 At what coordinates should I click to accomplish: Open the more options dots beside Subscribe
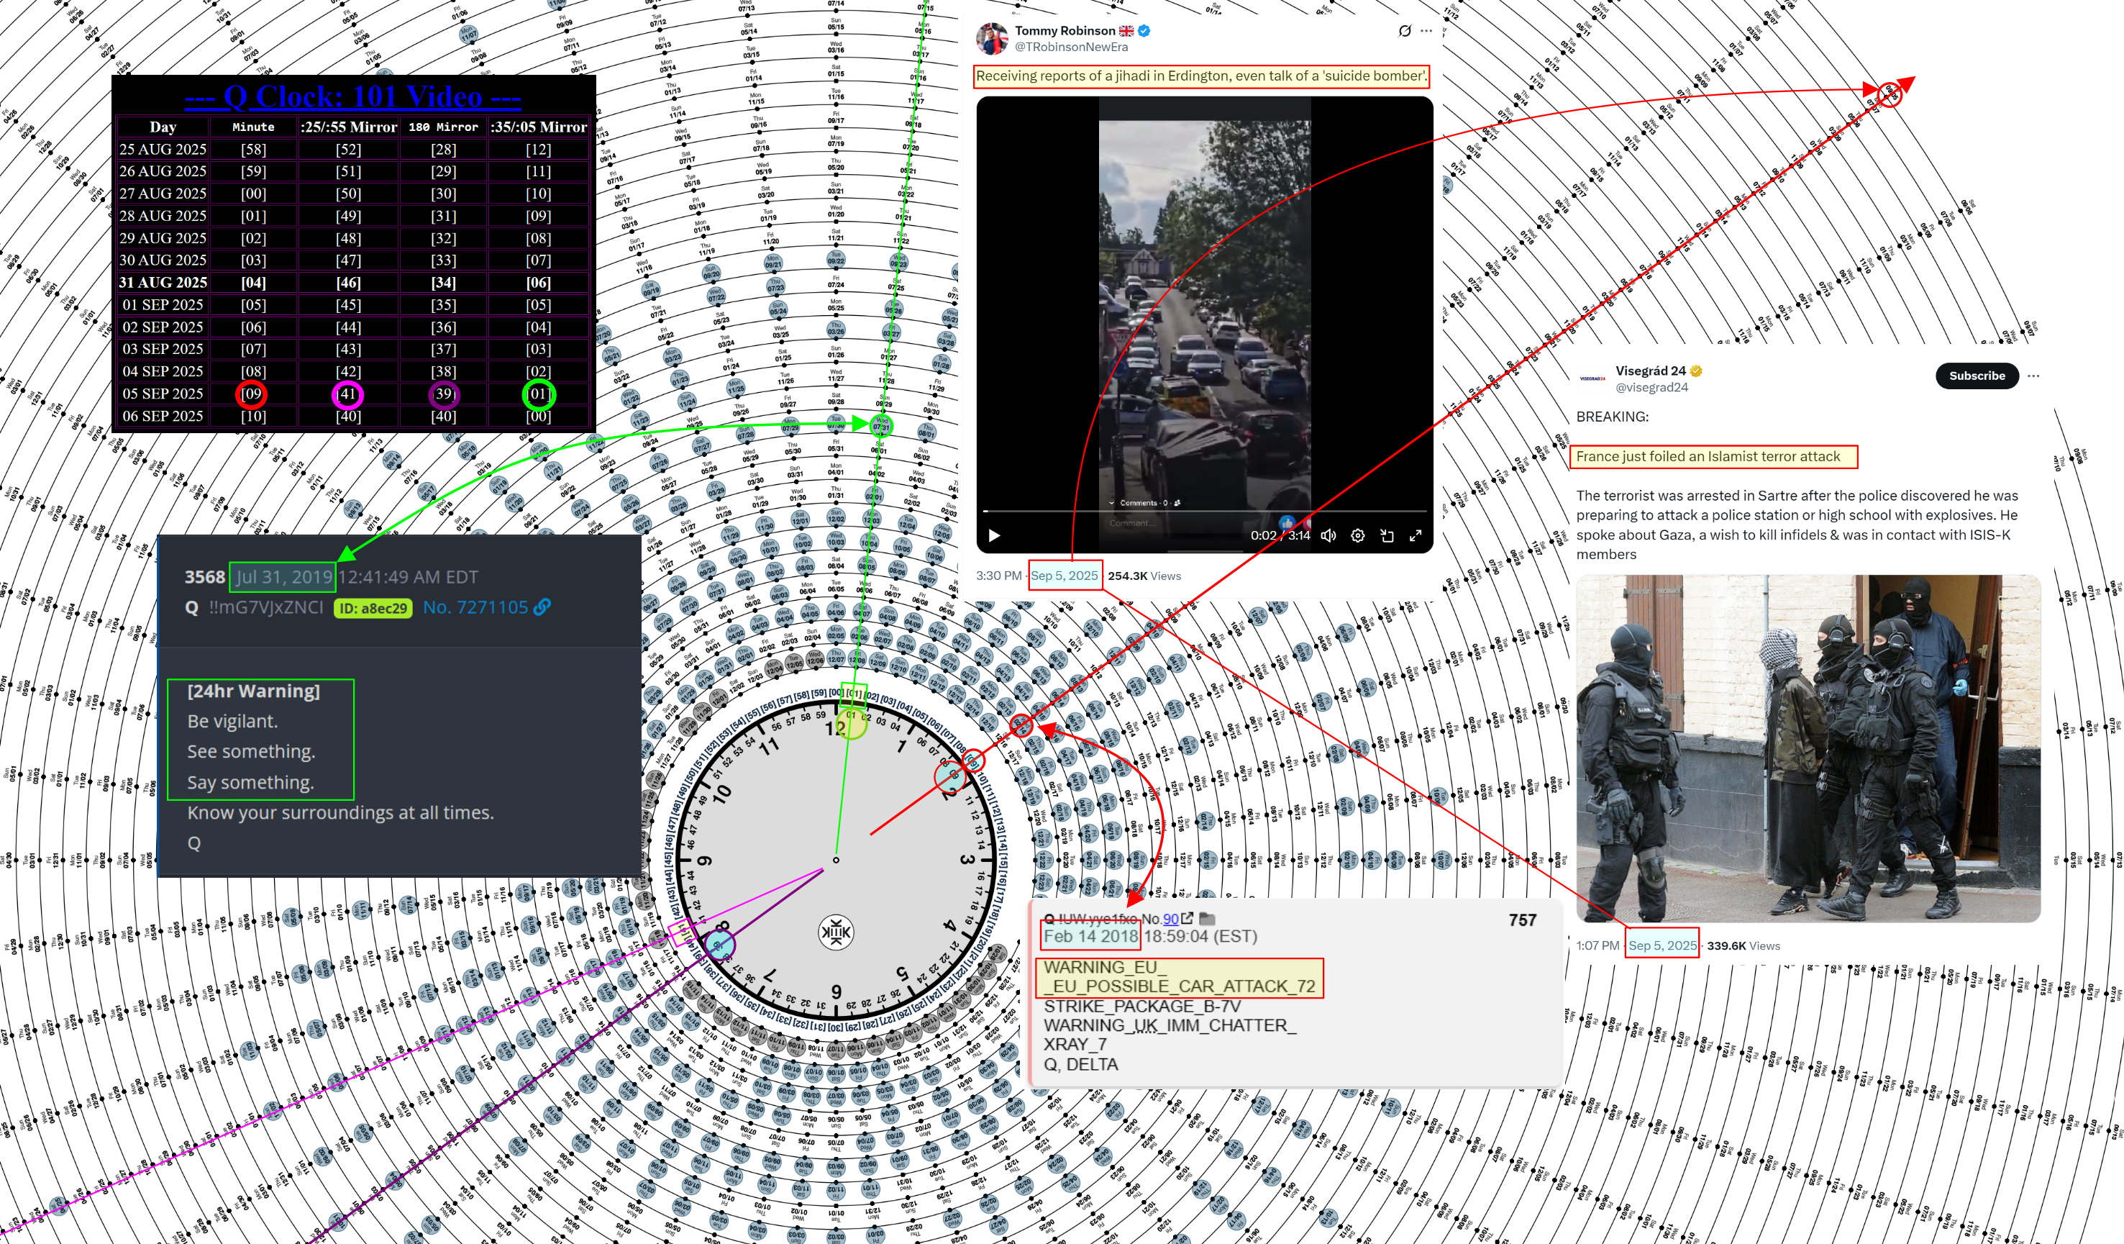[2034, 376]
